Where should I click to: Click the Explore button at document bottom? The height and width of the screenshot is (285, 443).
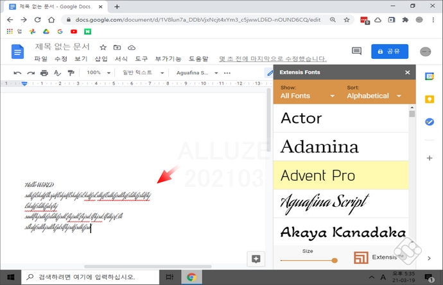256,259
